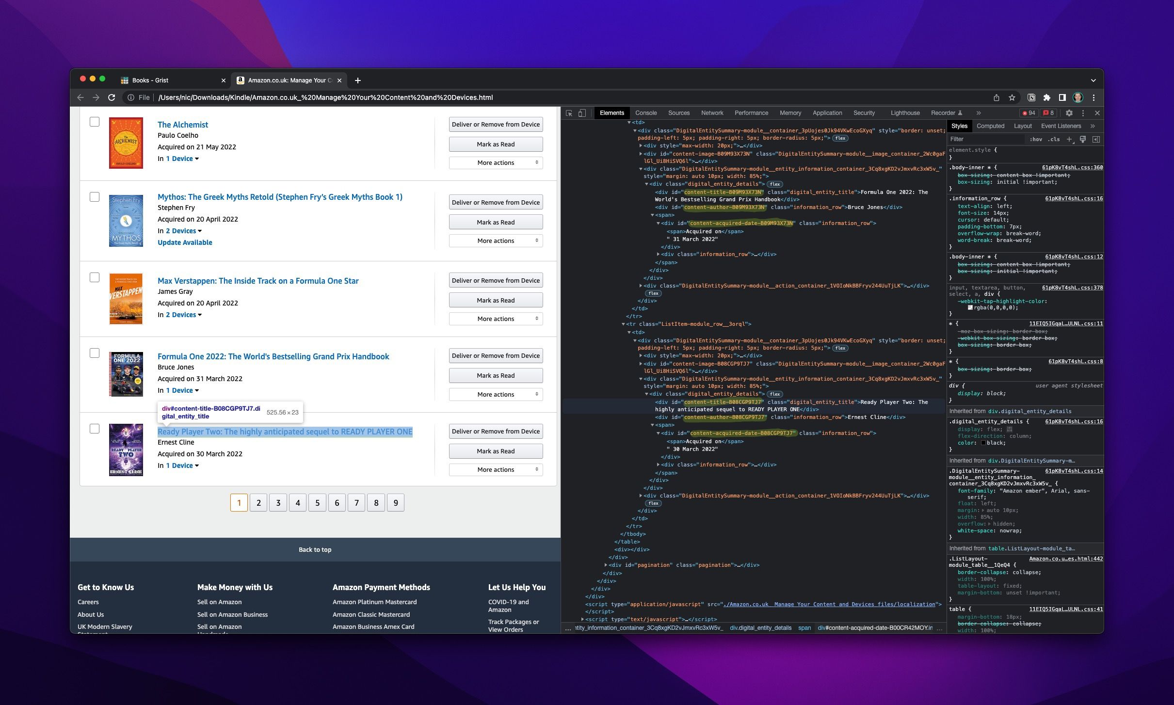Open the Max Verstappen book title link

258,281
